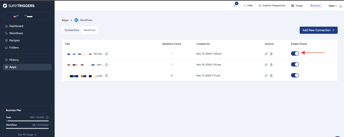Click edit pencil for Nov 15 connection
Image resolution: width=344 pixels, height=137 pixels.
tap(266, 54)
